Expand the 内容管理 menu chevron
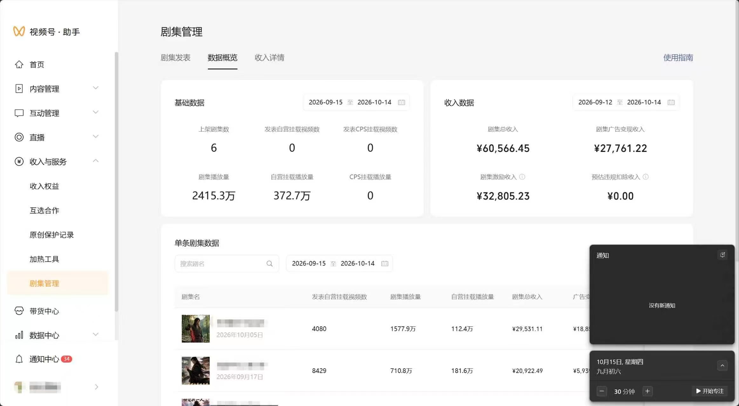The image size is (739, 406). point(96,88)
